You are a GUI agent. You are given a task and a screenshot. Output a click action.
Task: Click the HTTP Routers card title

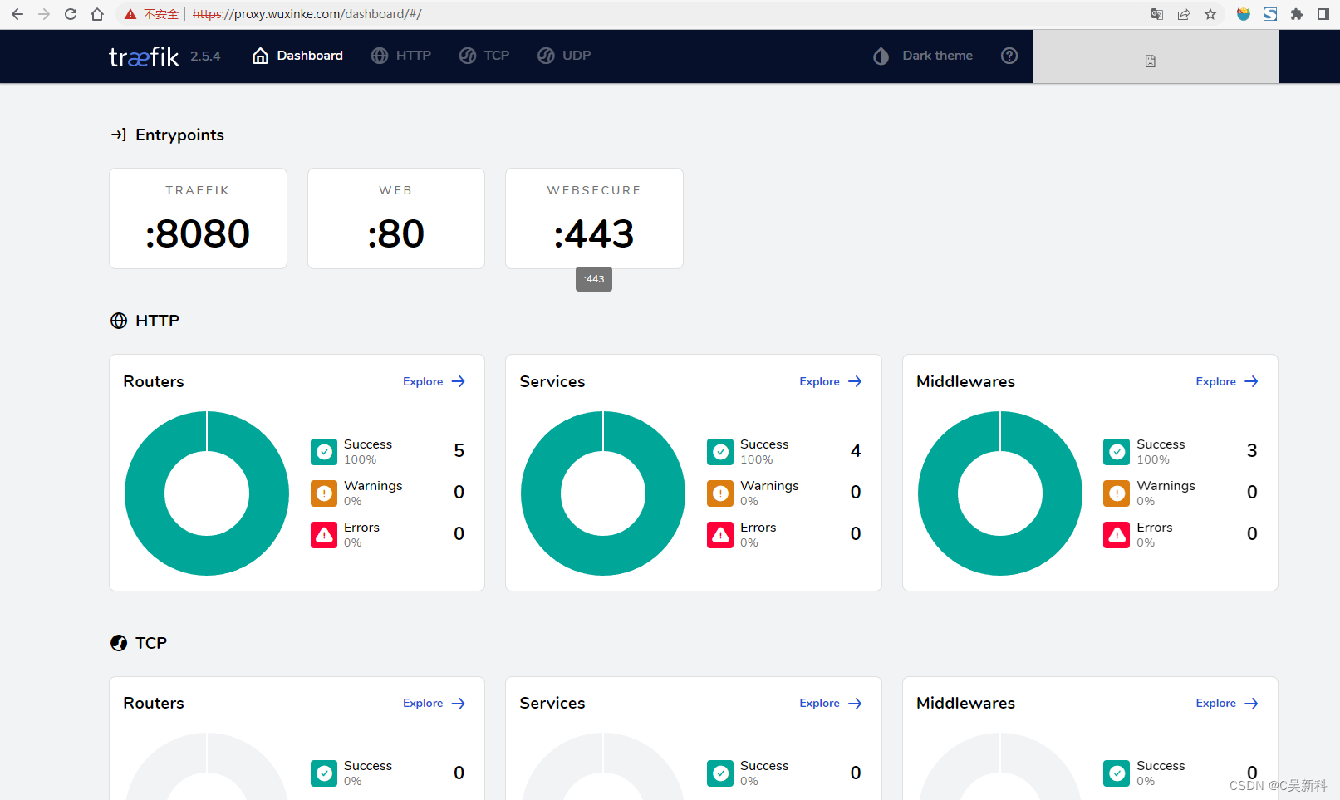[154, 381]
